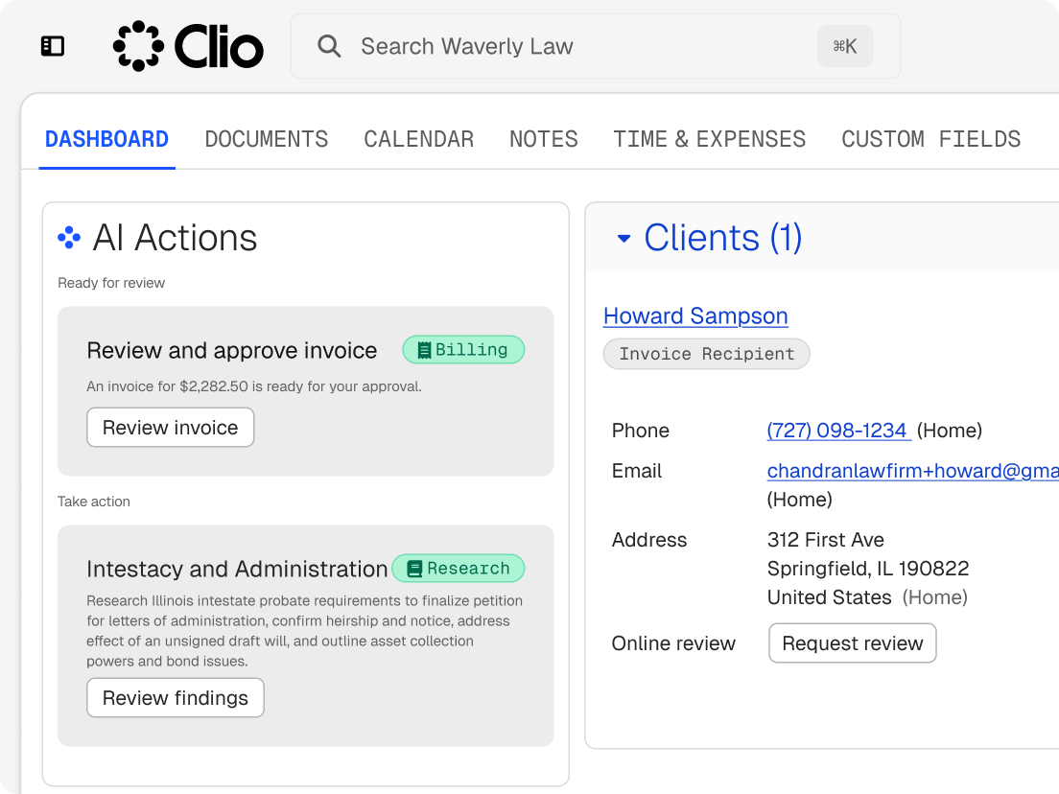Click the 'Take action' label
Viewport: 1059px width, 794px height.
tap(94, 502)
